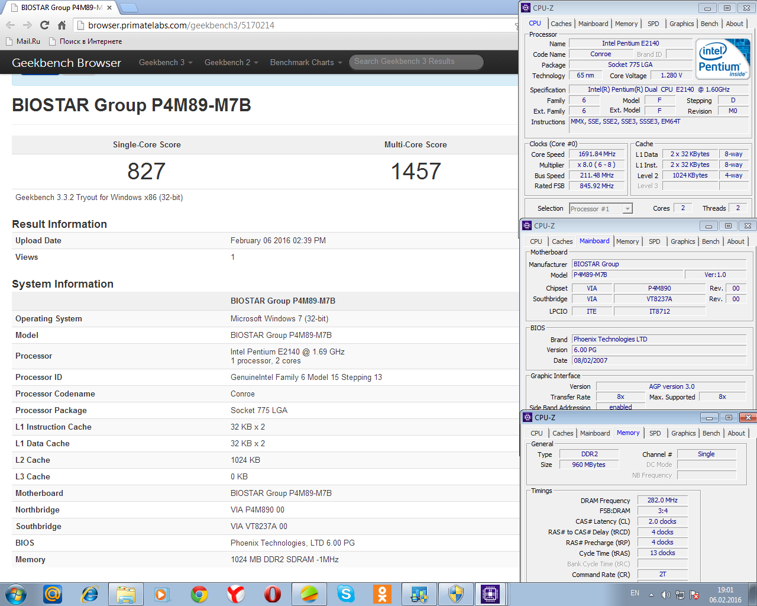
Task: Switch to CPU-Z in the taskbar
Action: pyautogui.click(x=490, y=594)
